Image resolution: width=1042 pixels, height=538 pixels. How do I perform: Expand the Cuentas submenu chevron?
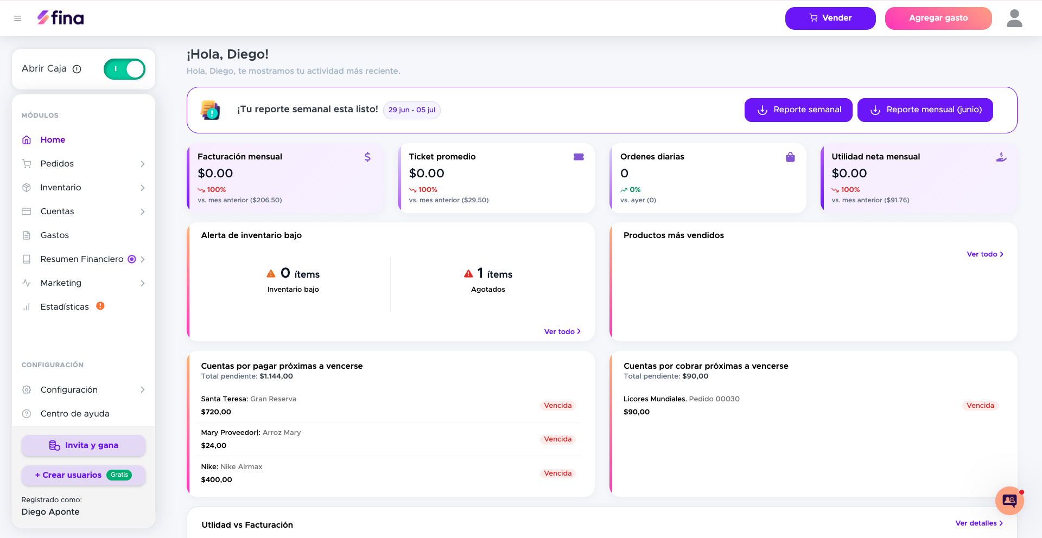143,212
